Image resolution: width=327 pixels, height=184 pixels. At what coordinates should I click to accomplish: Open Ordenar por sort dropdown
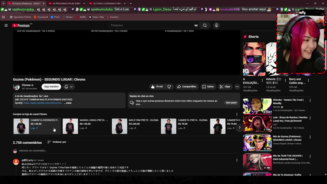[x=57, y=142]
